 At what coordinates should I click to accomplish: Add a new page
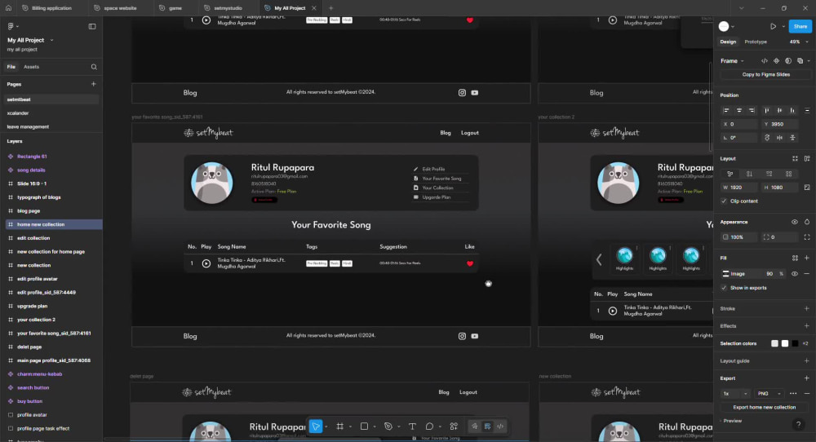94,84
